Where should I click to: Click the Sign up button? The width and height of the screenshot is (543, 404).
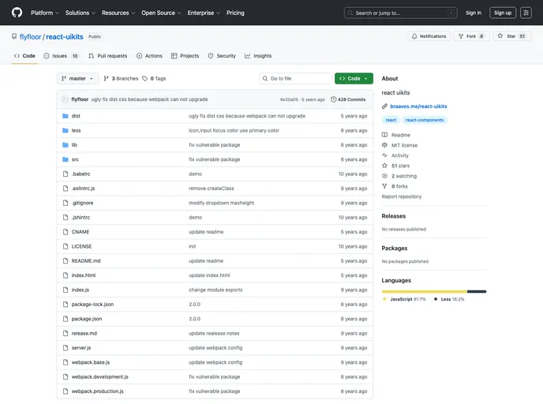pyautogui.click(x=503, y=13)
